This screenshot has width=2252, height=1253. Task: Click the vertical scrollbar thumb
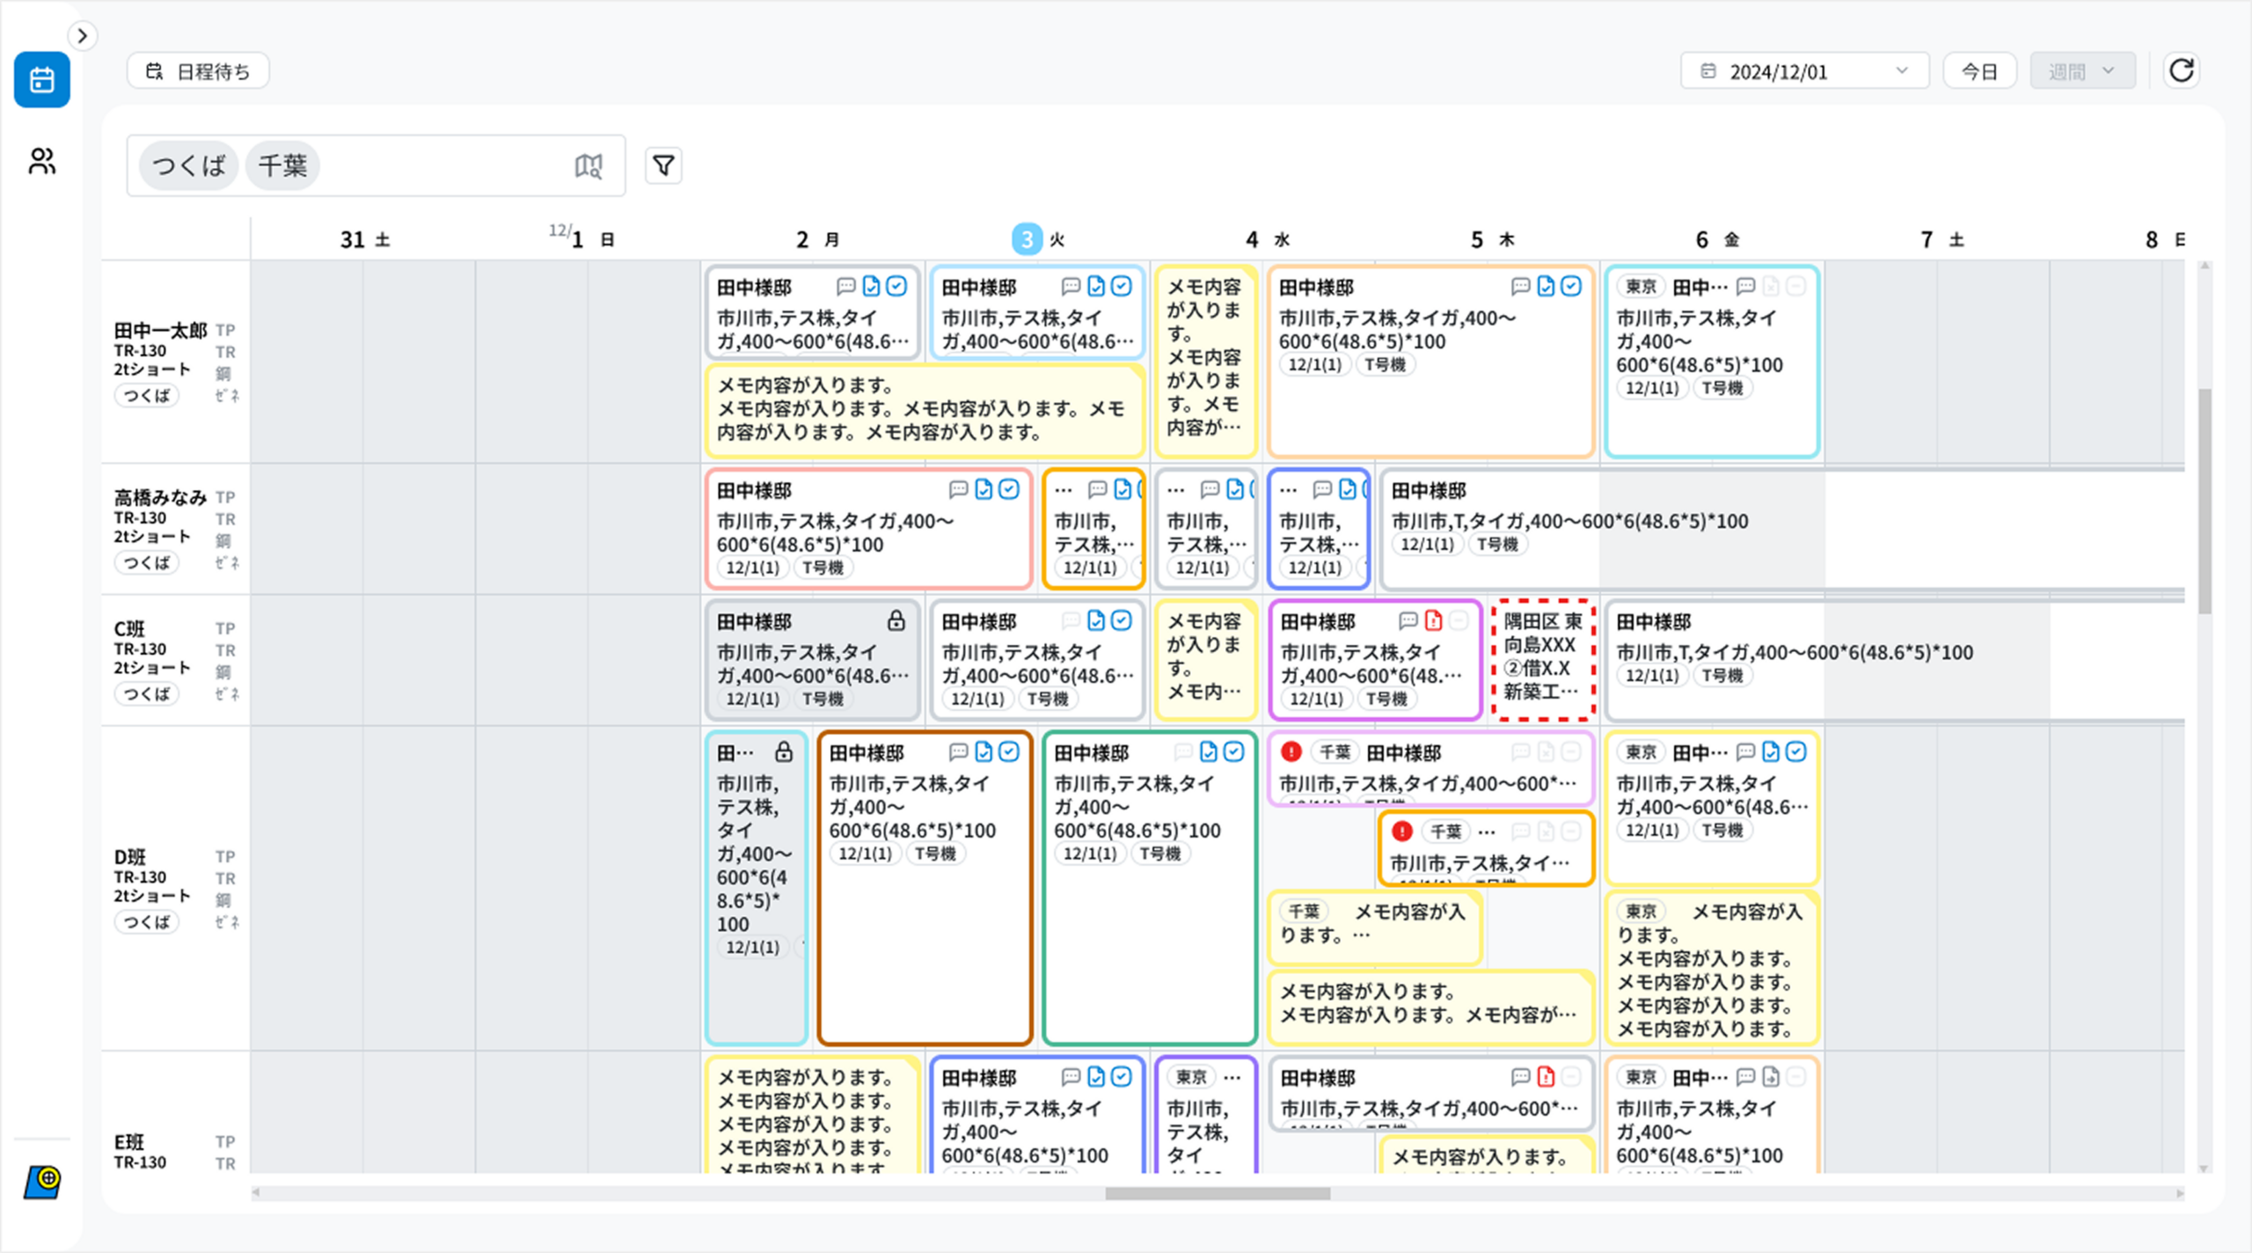pos(2204,502)
